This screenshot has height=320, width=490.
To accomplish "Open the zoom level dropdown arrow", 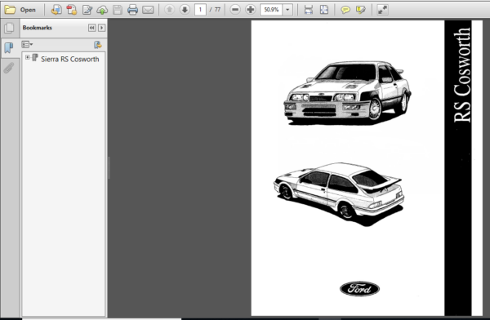I will pos(287,10).
